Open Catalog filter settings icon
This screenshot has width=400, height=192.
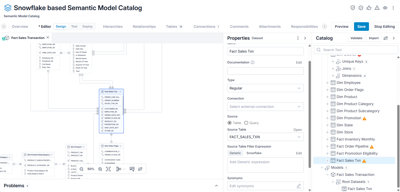pos(386,38)
